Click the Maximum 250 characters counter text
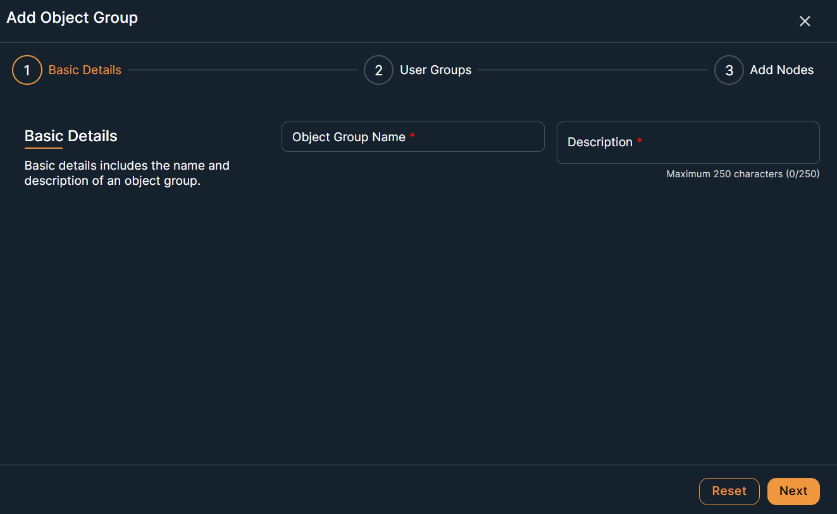Image resolution: width=837 pixels, height=514 pixels. coord(742,174)
